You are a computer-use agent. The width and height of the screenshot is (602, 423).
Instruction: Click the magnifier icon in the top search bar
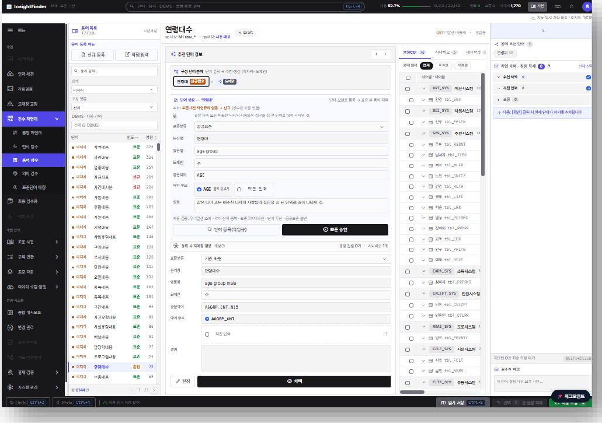tap(132, 6)
